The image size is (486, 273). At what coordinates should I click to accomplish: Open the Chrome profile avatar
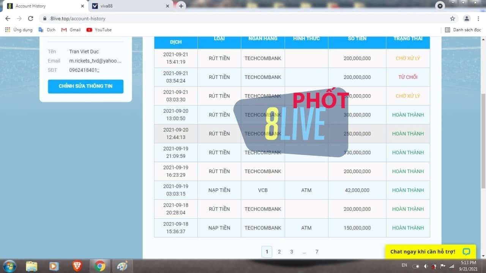tap(467, 19)
